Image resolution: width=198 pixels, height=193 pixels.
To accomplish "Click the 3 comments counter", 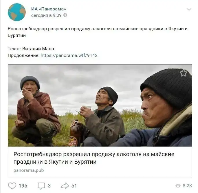I will [49, 186].
